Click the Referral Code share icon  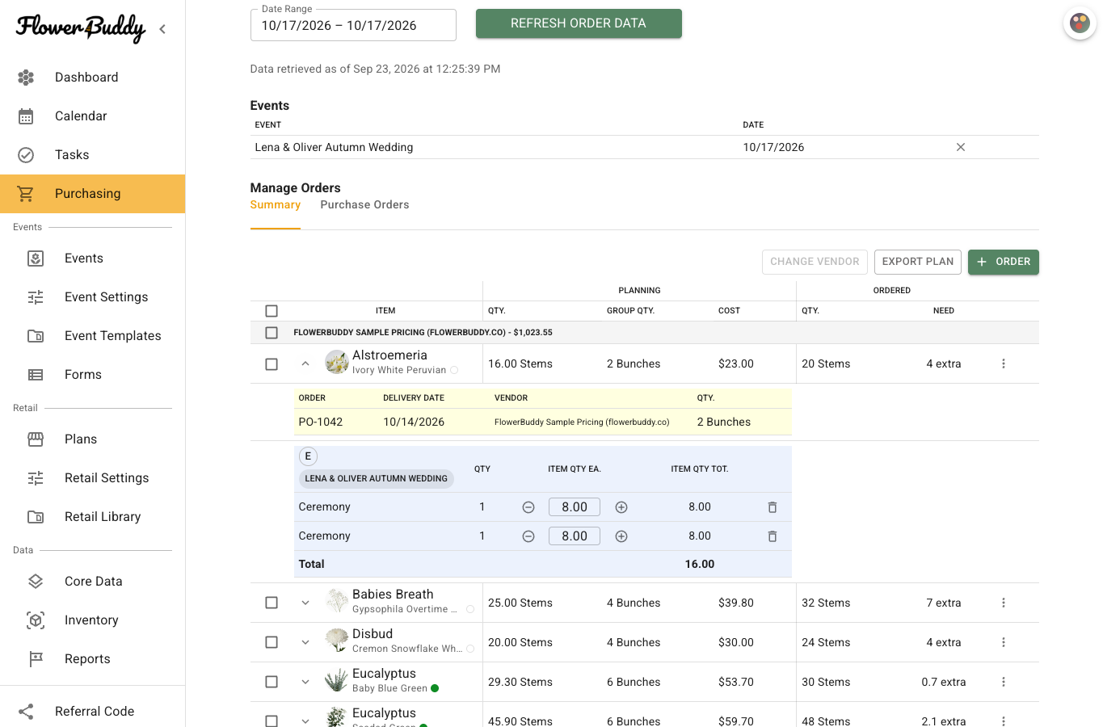26,712
